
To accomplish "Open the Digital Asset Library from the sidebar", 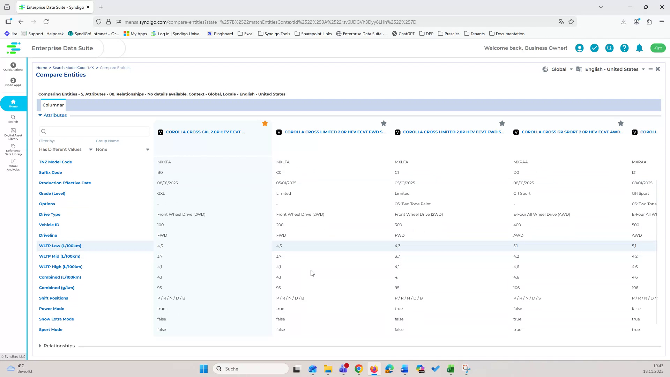I will 13,134.
